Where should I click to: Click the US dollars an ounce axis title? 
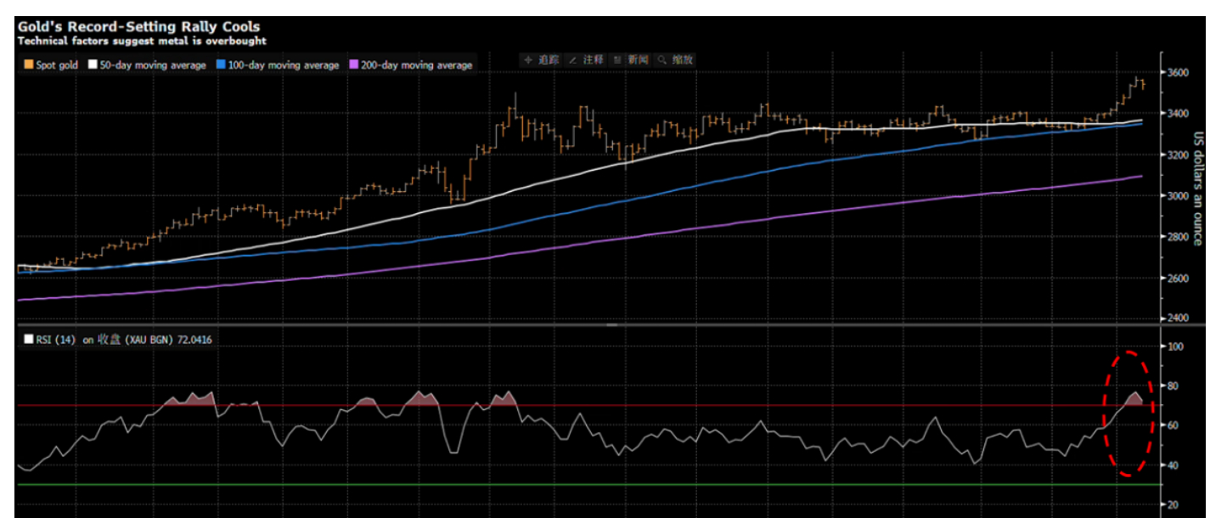tap(1198, 187)
